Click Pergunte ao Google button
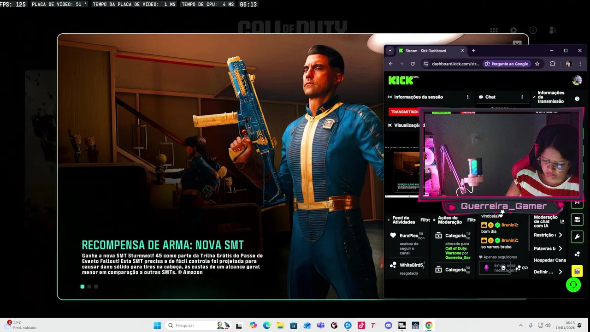Image resolution: width=590 pixels, height=332 pixels. [506, 64]
